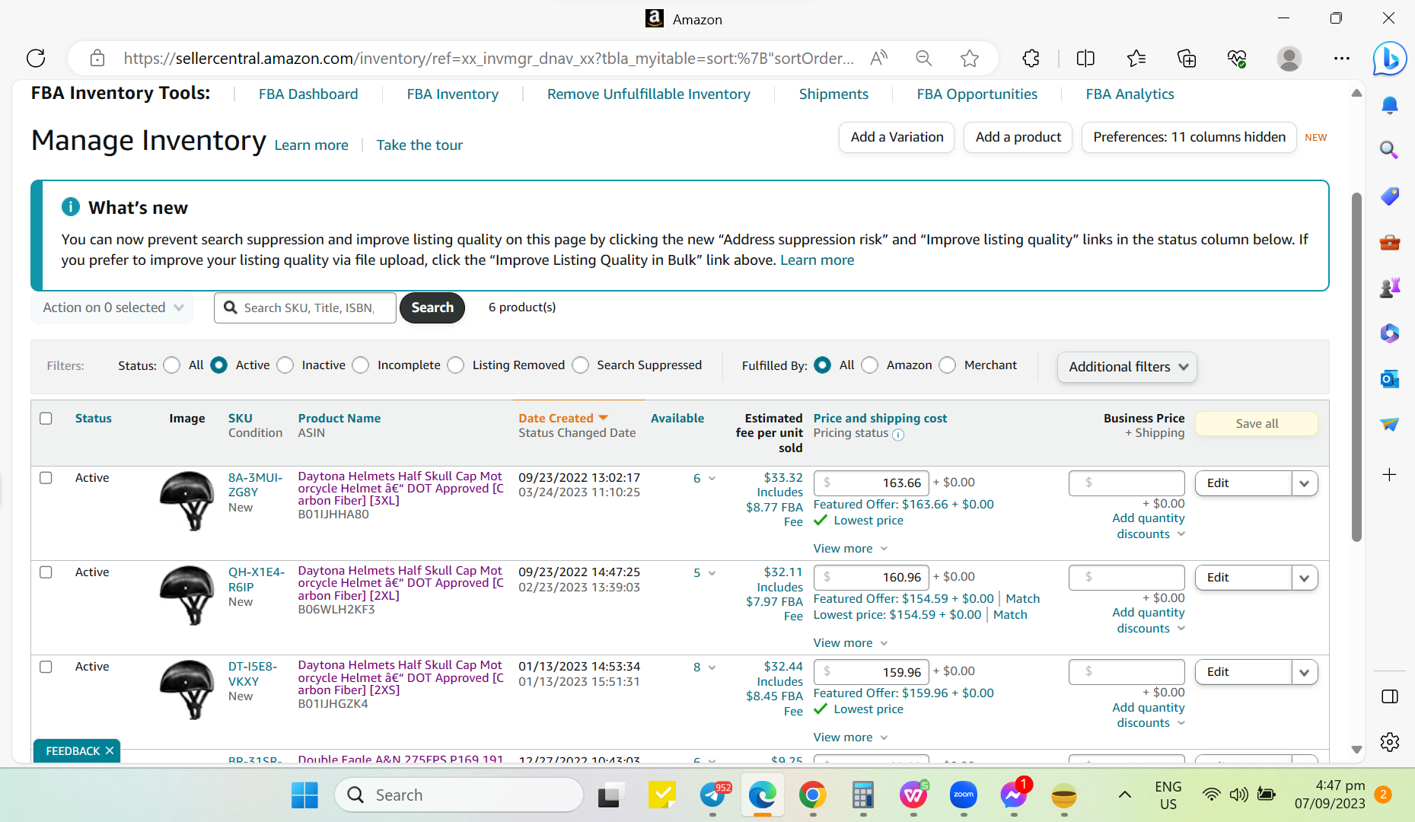Viewport: 1415px width, 822px height.
Task: Click the browser refresh icon
Action: 36,58
